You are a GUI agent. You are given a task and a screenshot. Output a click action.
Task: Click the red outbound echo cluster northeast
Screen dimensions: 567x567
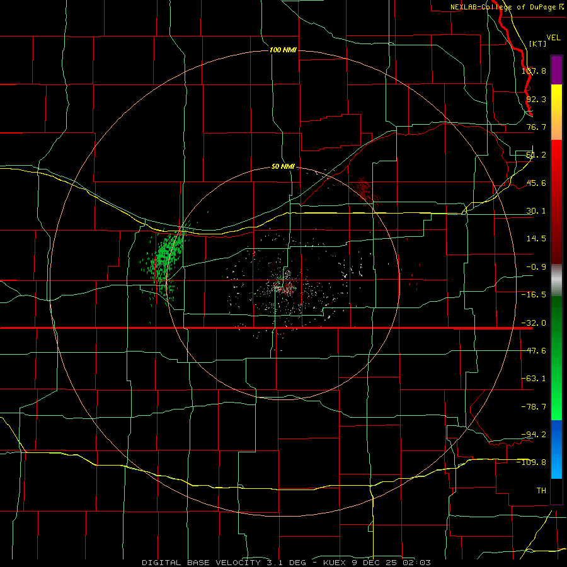[366, 190]
